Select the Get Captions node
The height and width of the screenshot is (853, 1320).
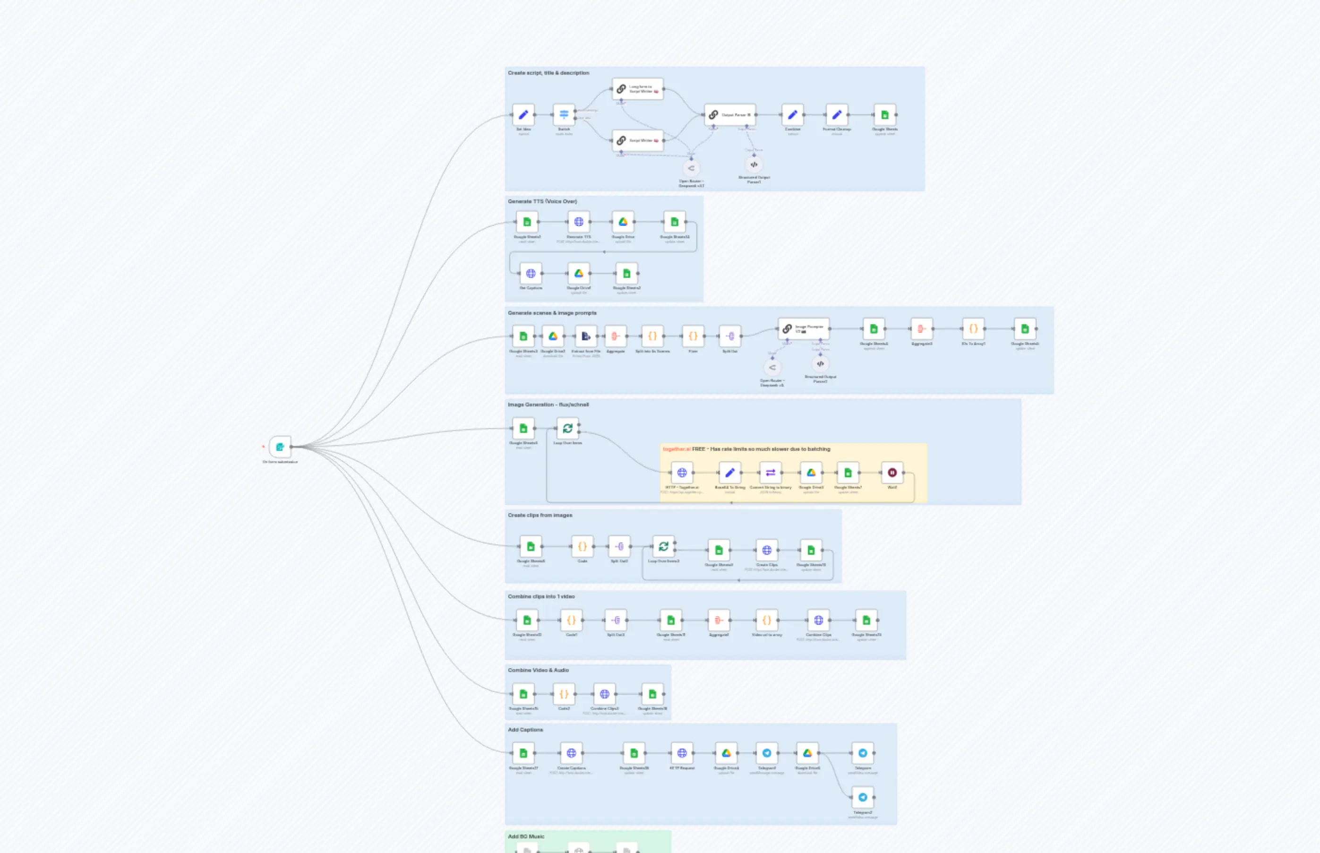click(531, 273)
